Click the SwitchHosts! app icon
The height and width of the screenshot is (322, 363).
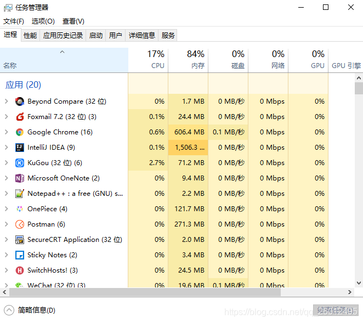click(x=20, y=270)
